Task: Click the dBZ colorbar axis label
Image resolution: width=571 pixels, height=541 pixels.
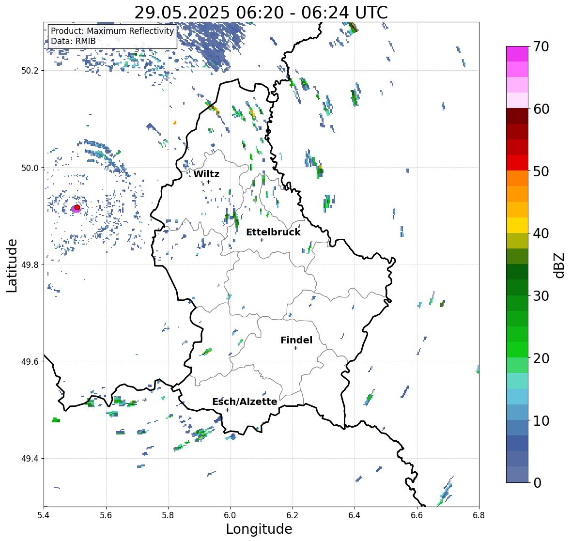Action: (x=560, y=265)
